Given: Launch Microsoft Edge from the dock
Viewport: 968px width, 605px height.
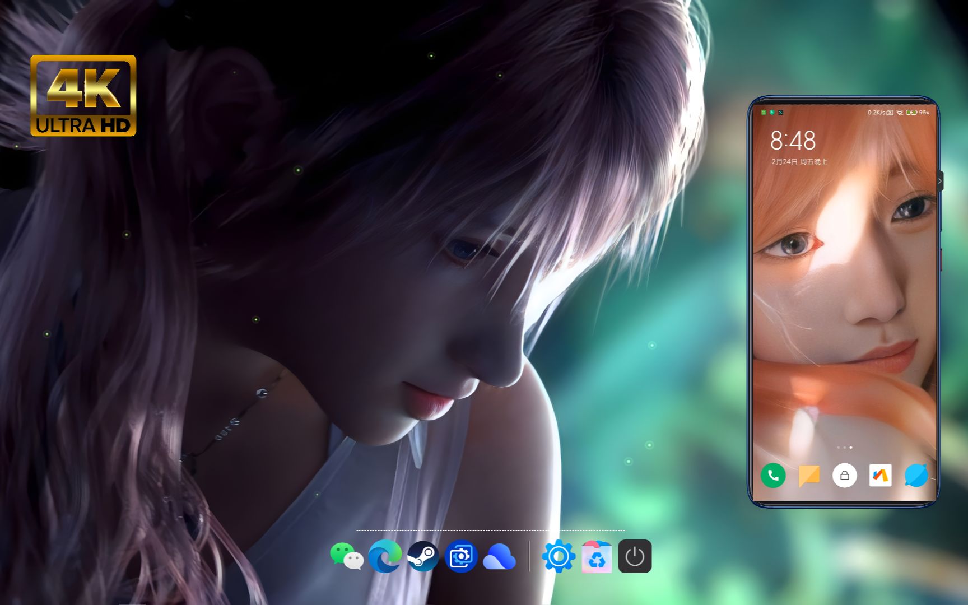Looking at the screenshot, I should tap(385, 556).
